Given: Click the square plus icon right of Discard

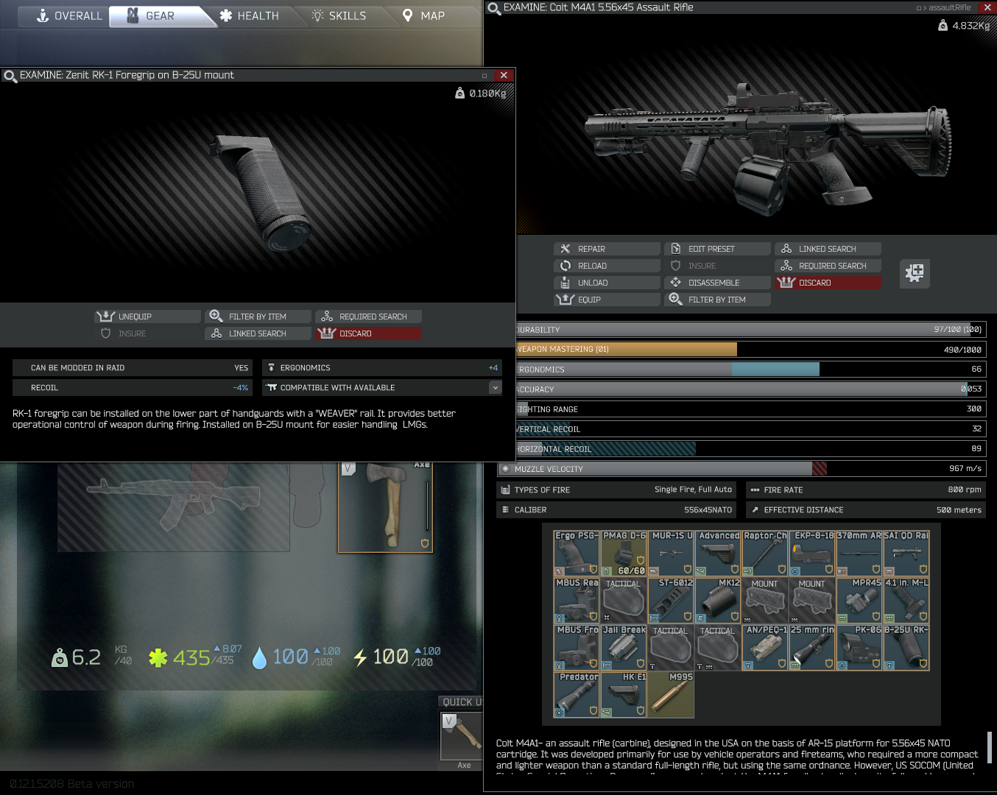Looking at the screenshot, I should (915, 273).
